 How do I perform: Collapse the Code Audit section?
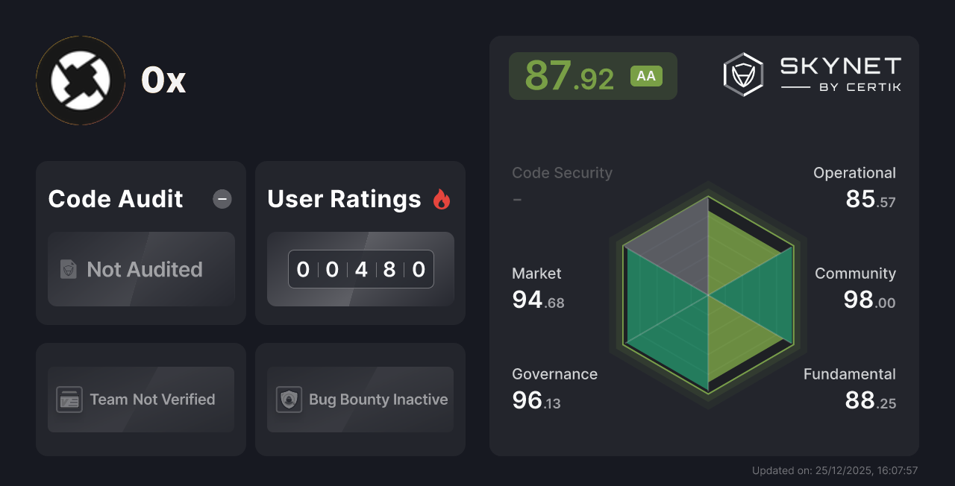[x=222, y=198]
